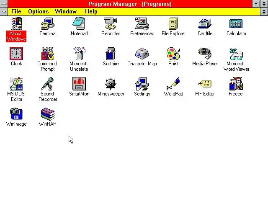This screenshot has height=201, width=268.
Task: Select the Sound Recorder microphone icon
Action: tap(48, 84)
